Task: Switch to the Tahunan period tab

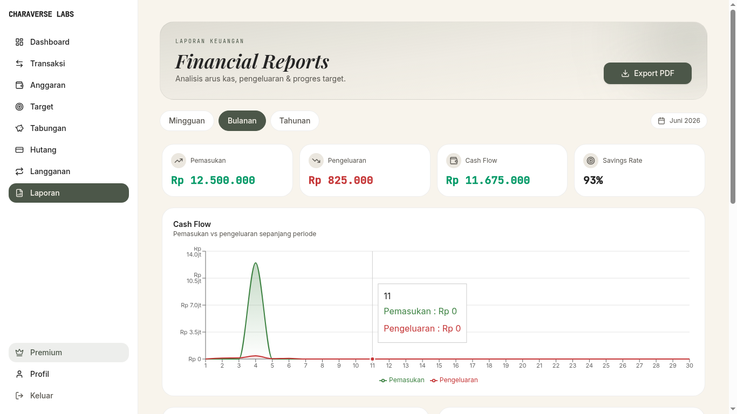Action: [x=295, y=121]
